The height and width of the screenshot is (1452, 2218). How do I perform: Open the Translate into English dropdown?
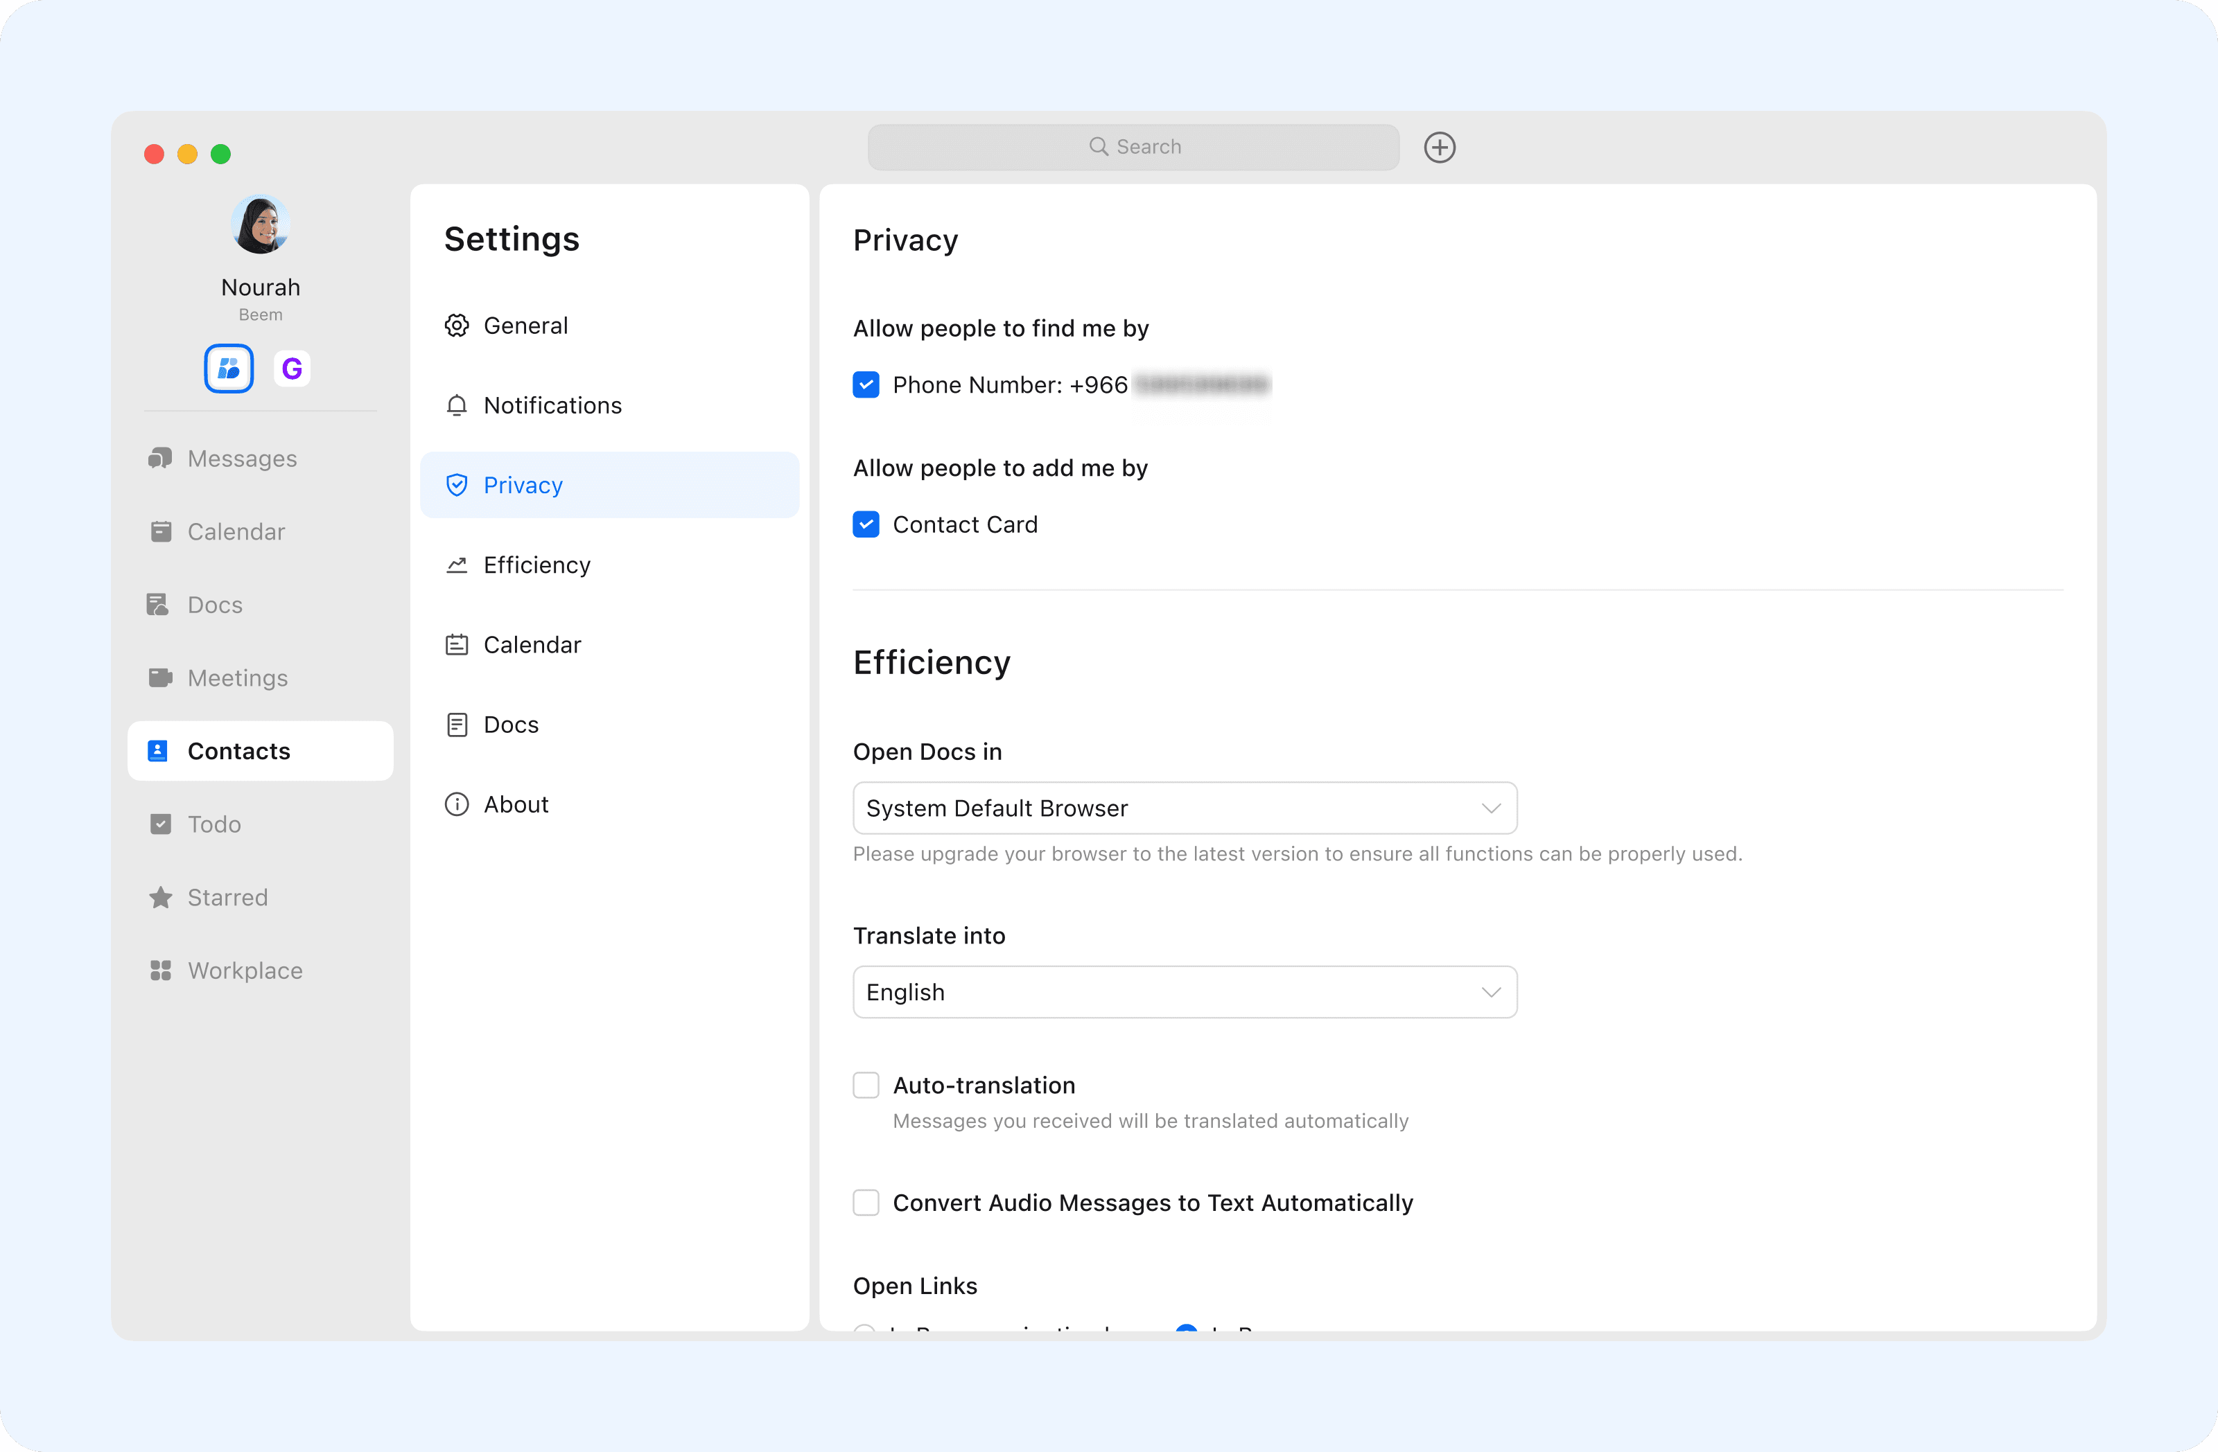click(x=1184, y=992)
